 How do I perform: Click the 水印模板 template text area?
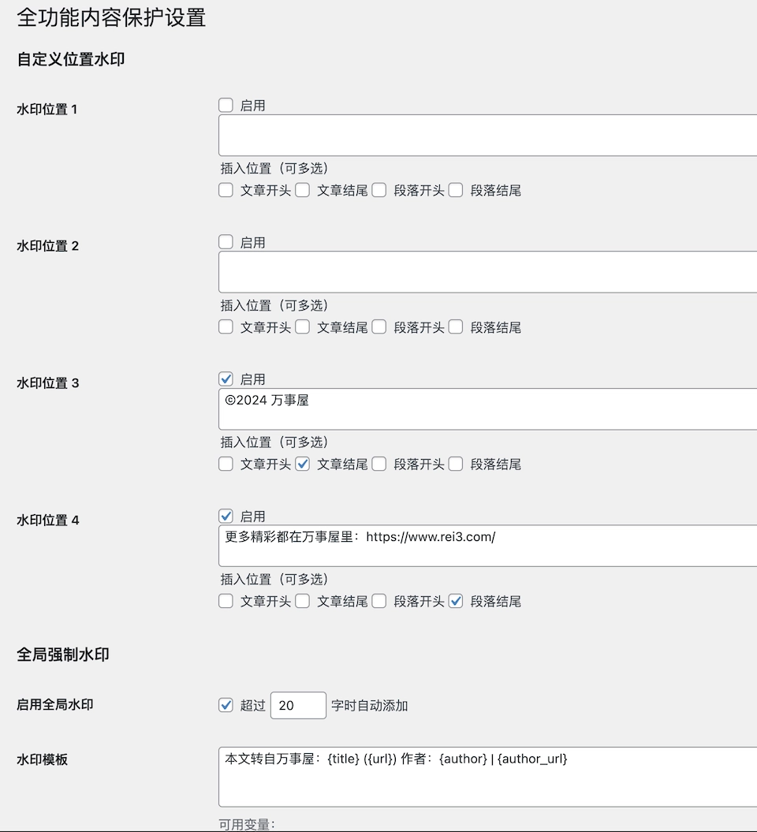pos(487,777)
